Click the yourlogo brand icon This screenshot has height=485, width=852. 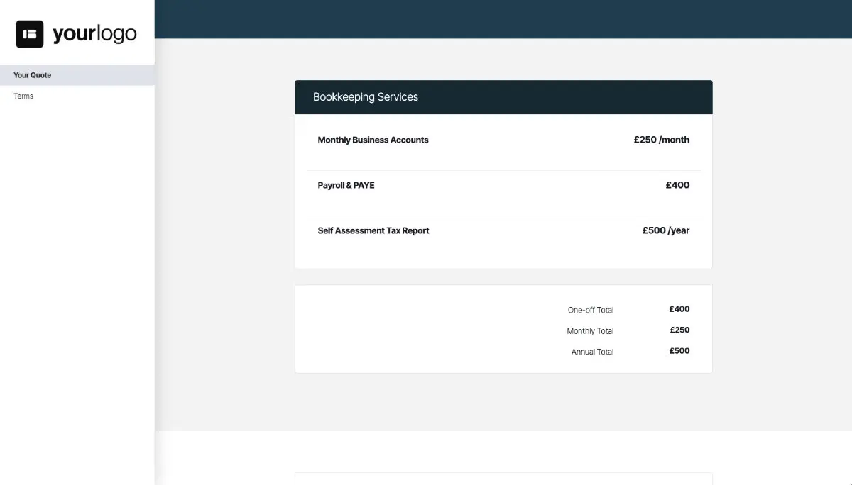tap(29, 33)
